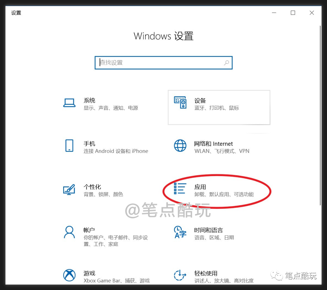
Task: Minimize the 设置 window
Action: tap(274, 13)
